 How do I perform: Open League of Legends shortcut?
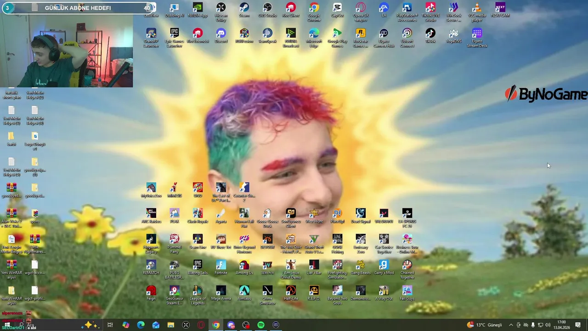(198, 296)
